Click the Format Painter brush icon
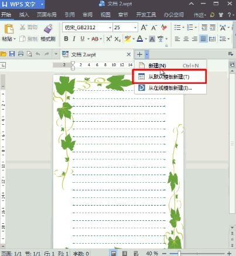 point(48,29)
